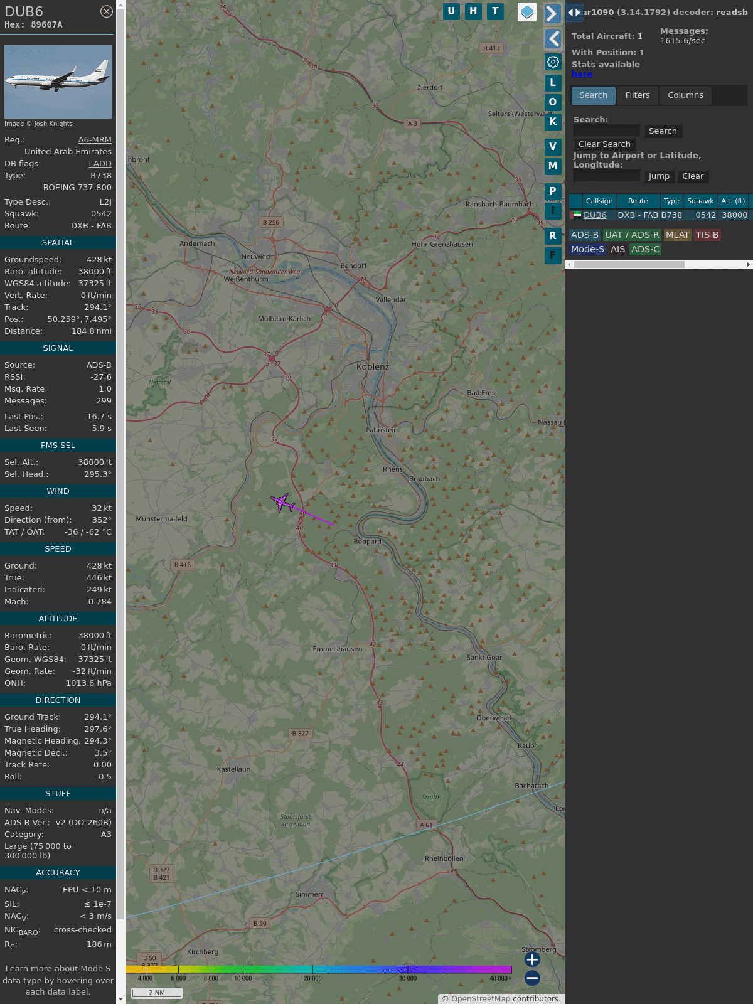
Task: Click the altitude color scale bar
Action: (x=319, y=969)
